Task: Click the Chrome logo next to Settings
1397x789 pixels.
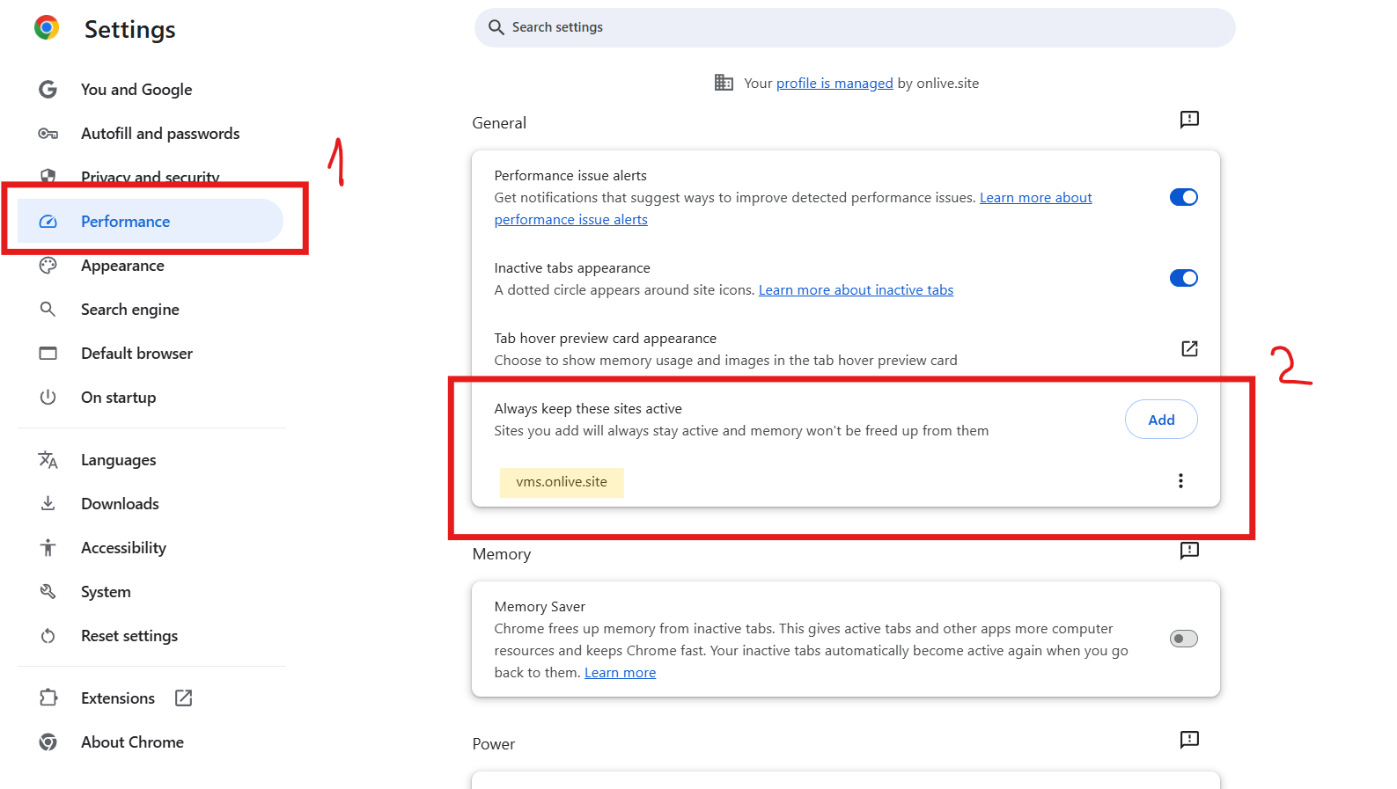Action: tap(47, 28)
